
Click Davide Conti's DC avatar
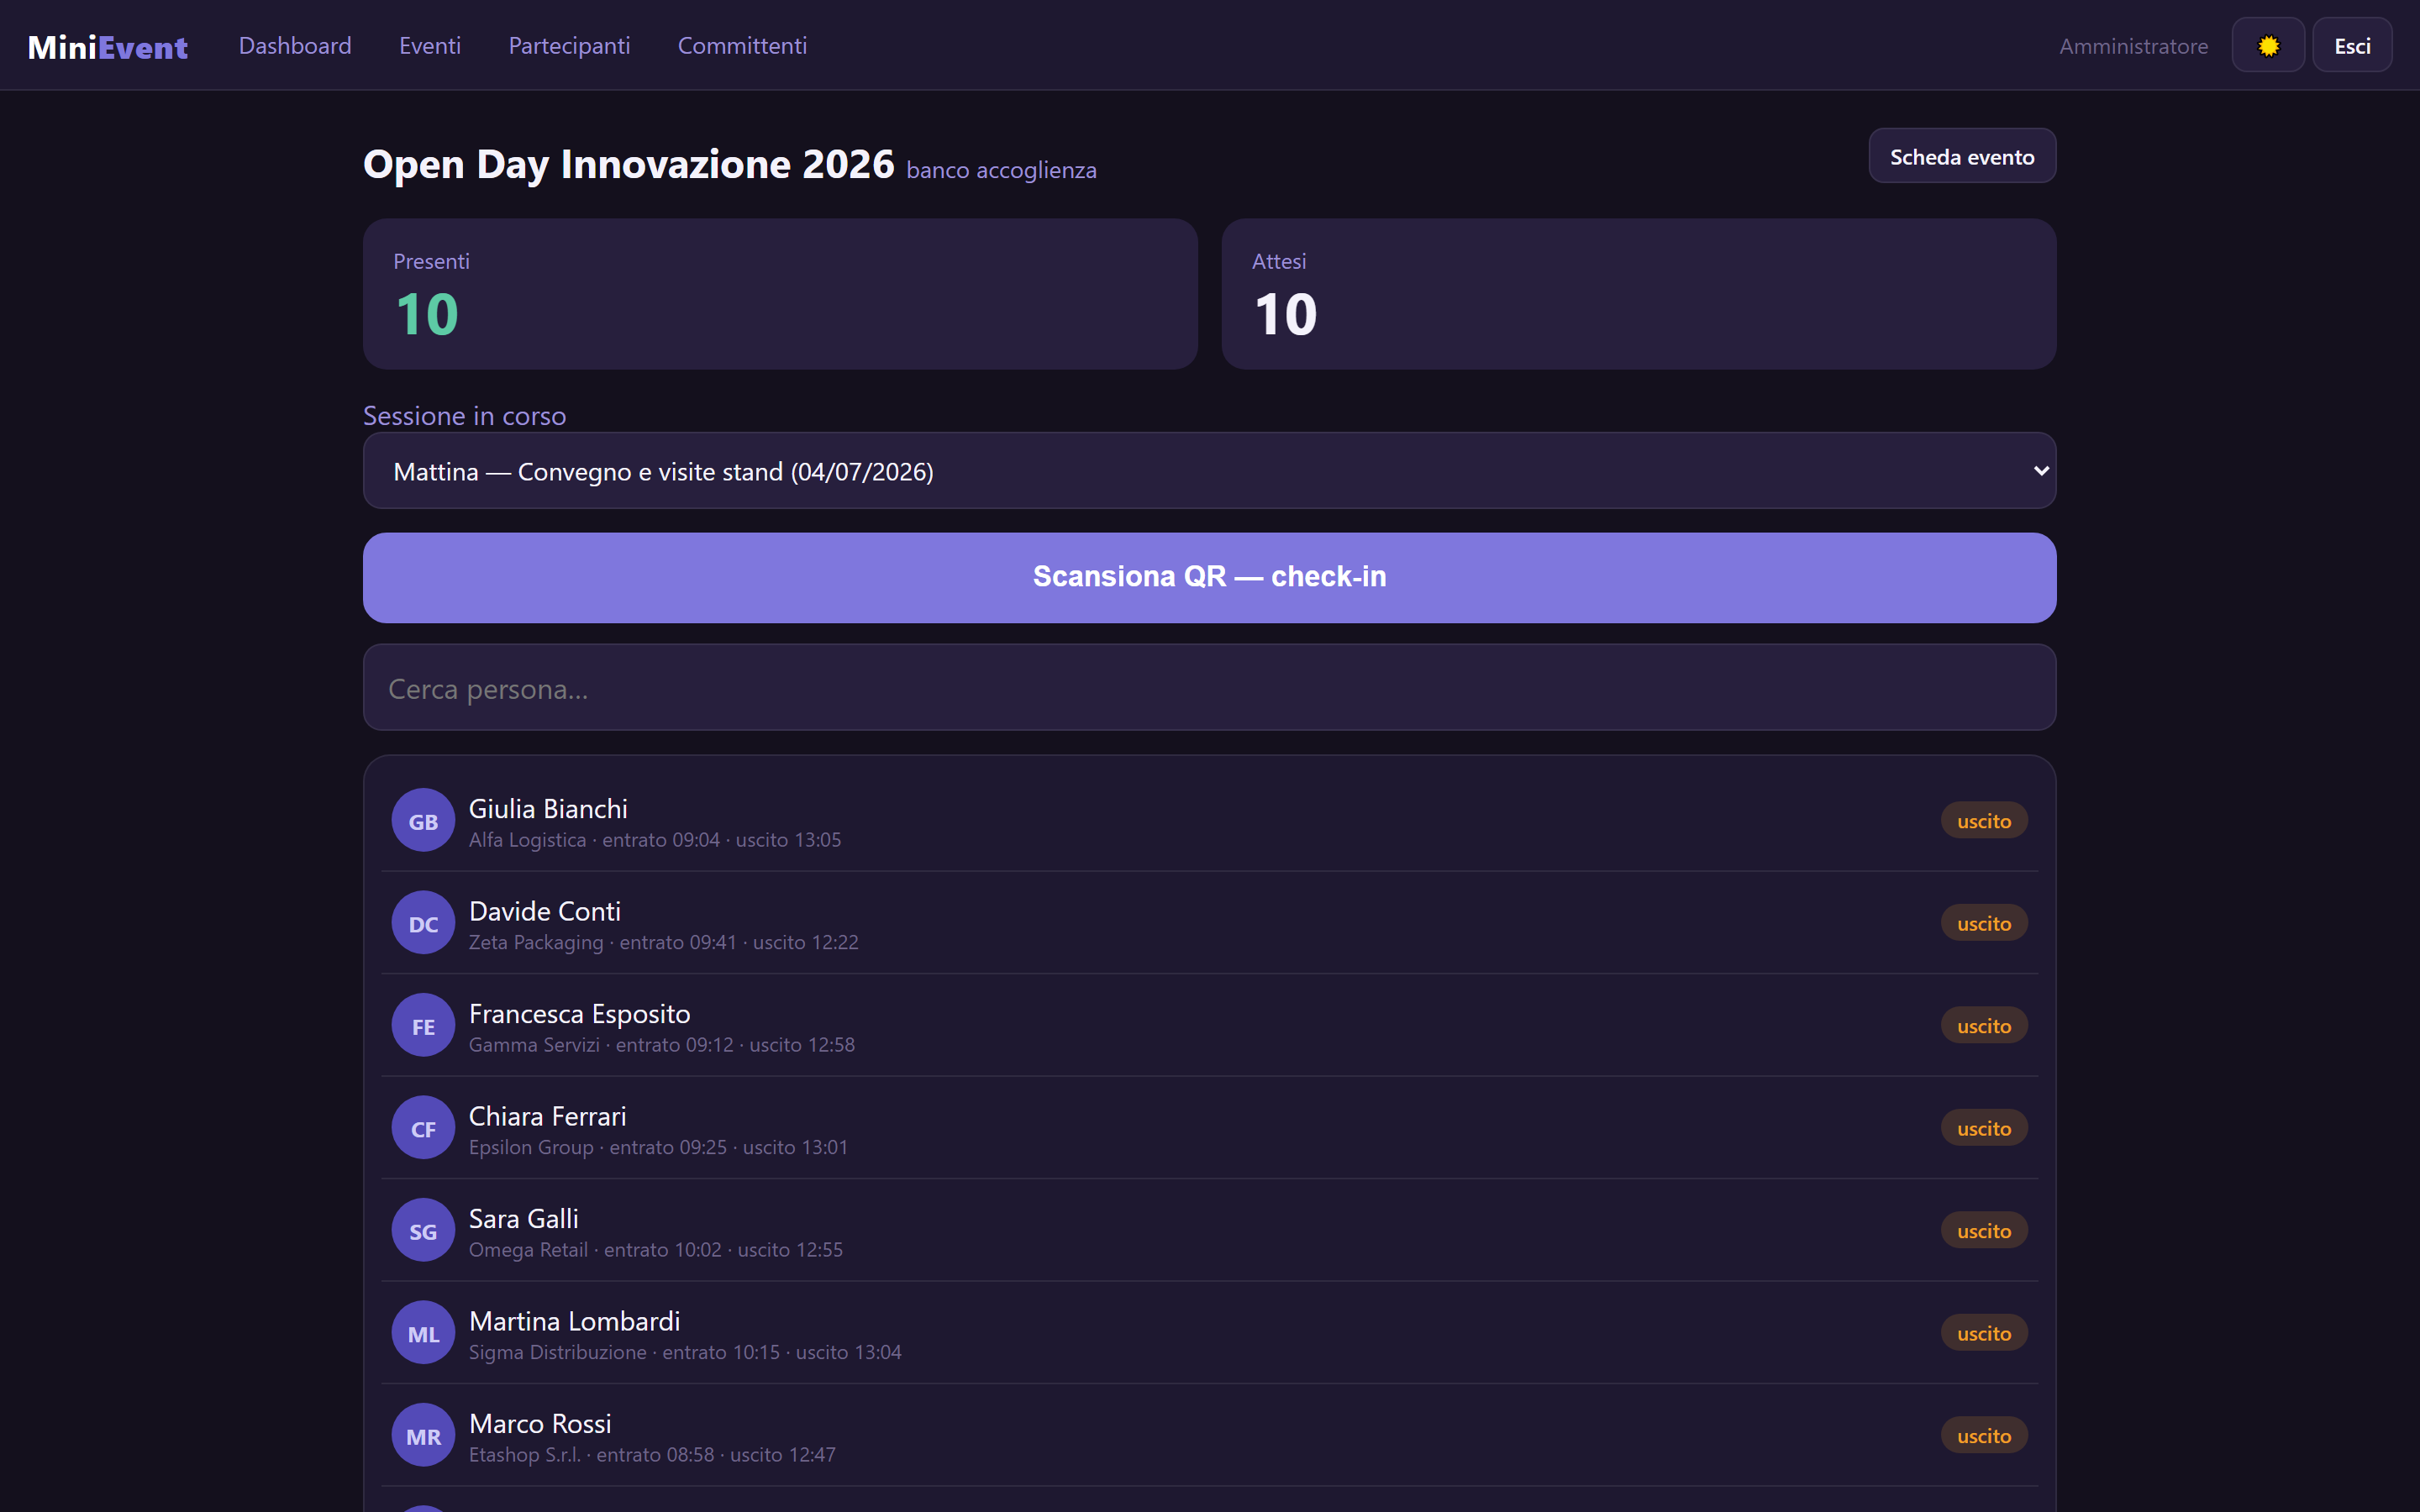click(423, 923)
